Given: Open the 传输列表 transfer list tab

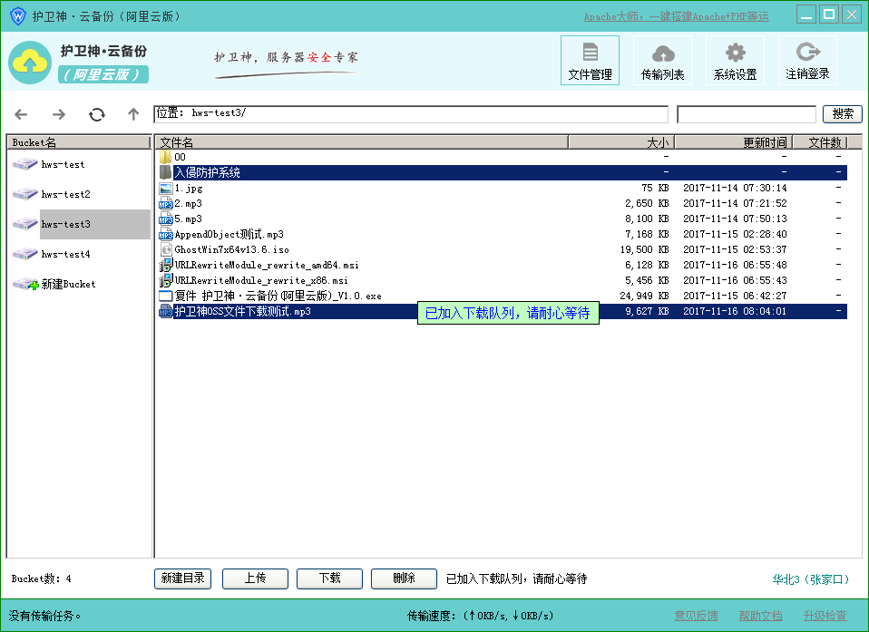Looking at the screenshot, I should (662, 61).
